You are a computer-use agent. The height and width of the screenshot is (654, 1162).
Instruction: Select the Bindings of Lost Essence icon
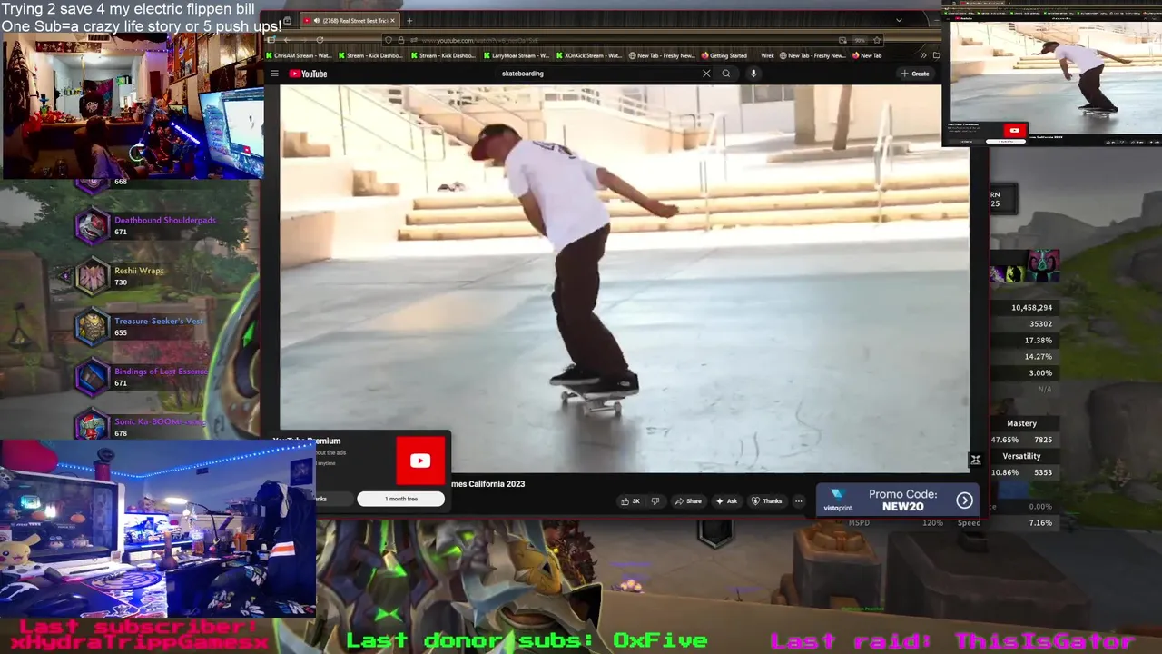tap(92, 378)
